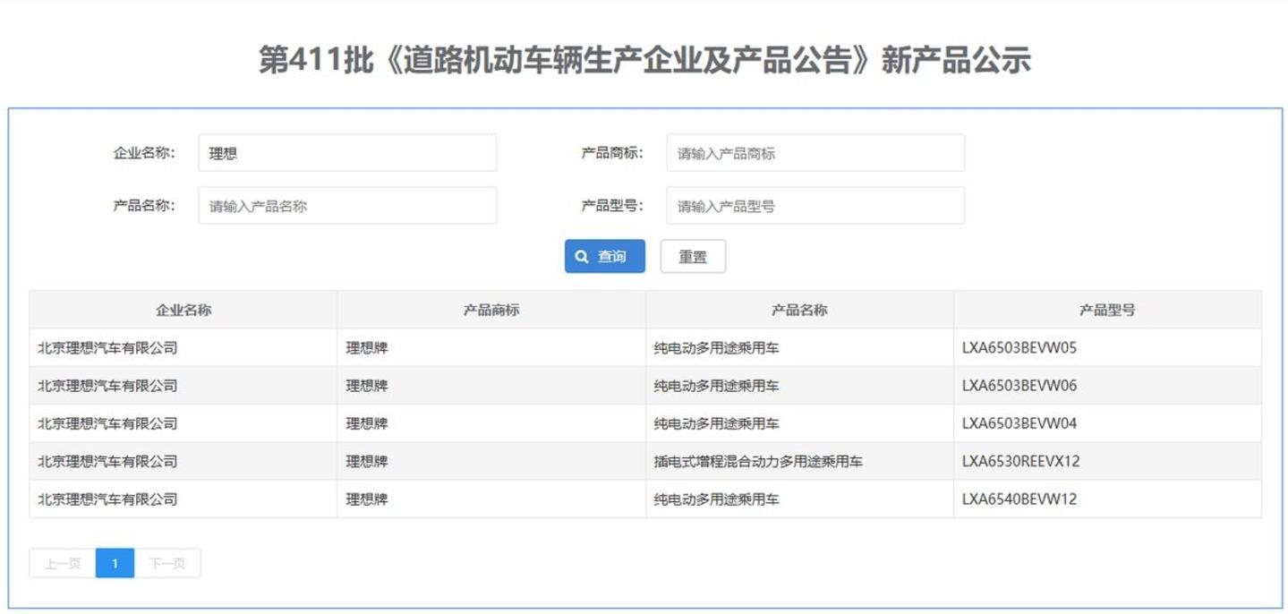The width and height of the screenshot is (1288, 614).
Task: Click 纯电动多用途乘用车 in LXA6503BEVW05 row
Action: pyautogui.click(x=716, y=348)
